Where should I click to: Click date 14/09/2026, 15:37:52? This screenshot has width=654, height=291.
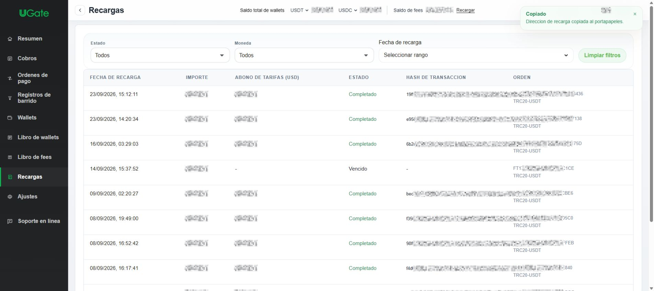tap(114, 169)
